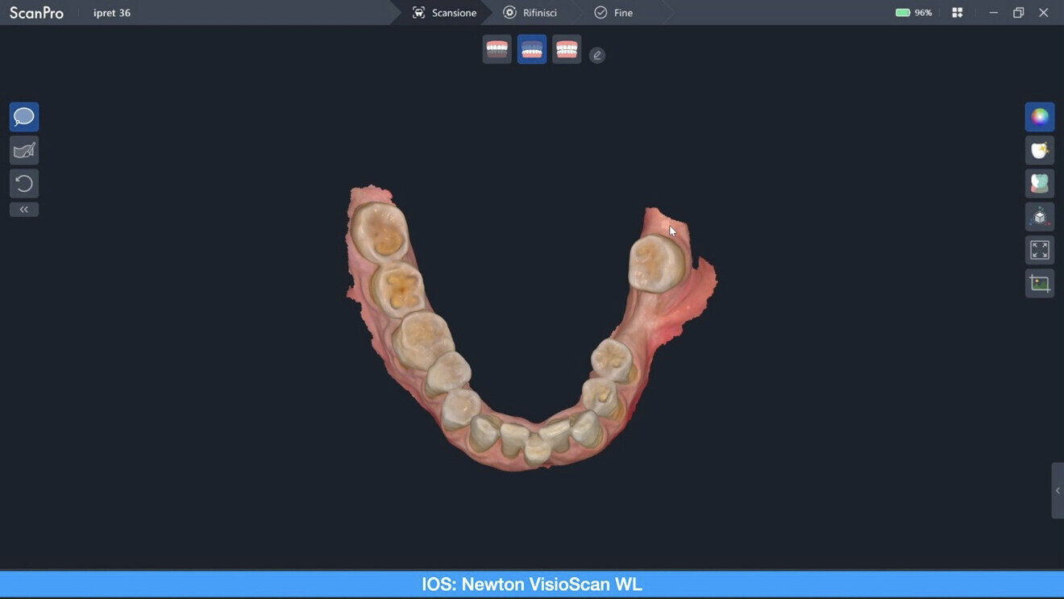This screenshot has height=599, width=1064.
Task: Click the pencil edit icon near jaw thumbnails
Action: point(597,55)
